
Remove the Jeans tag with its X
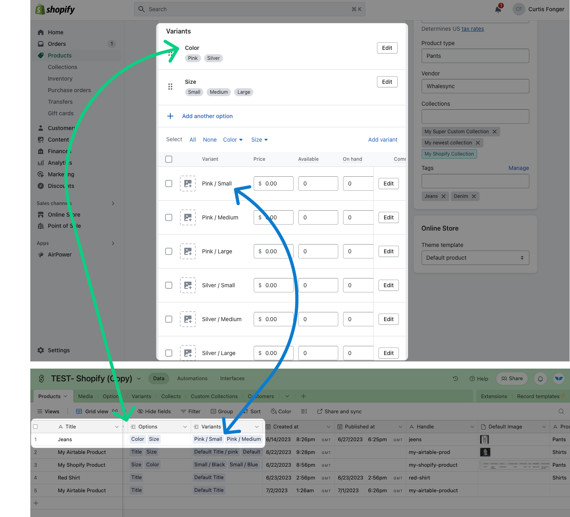443,196
